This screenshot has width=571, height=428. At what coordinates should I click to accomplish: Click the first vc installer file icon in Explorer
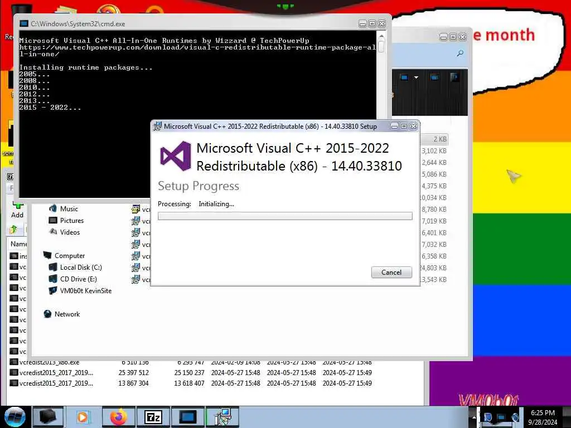[136, 209]
